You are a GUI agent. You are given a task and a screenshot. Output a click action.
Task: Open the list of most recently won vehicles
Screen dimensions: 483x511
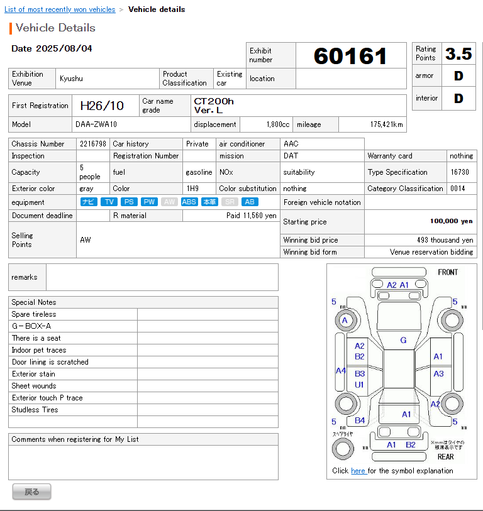pyautogui.click(x=60, y=9)
